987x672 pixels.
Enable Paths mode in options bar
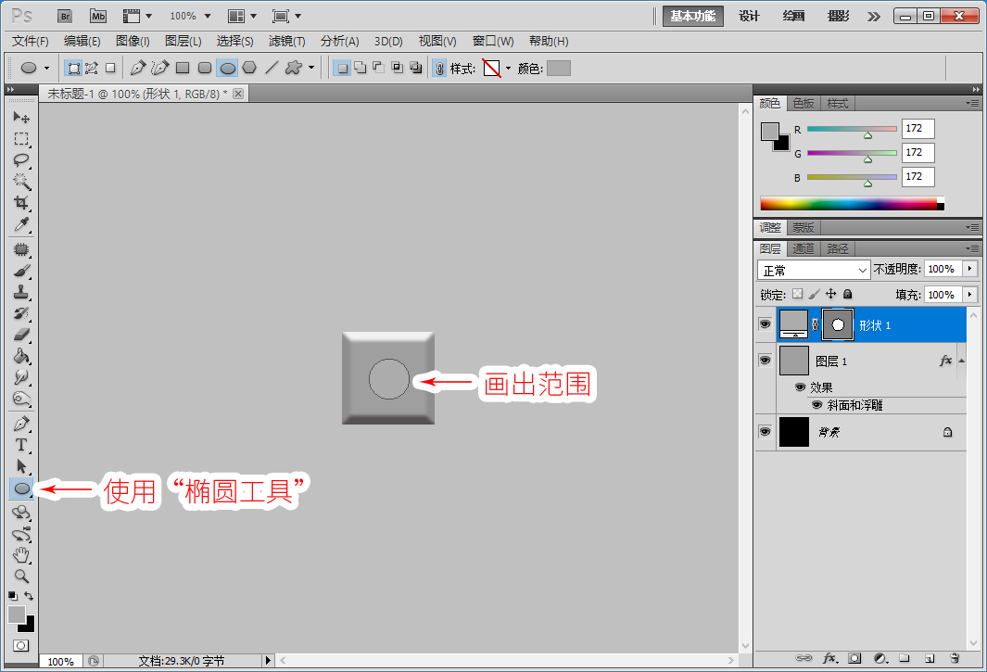pyautogui.click(x=92, y=68)
